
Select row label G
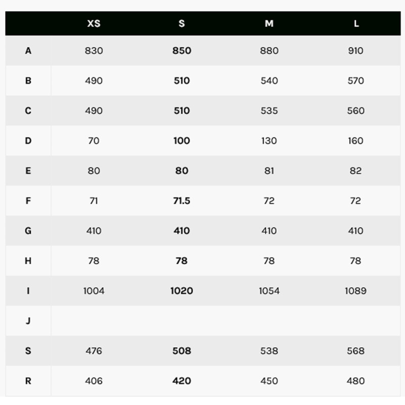[x=28, y=231]
